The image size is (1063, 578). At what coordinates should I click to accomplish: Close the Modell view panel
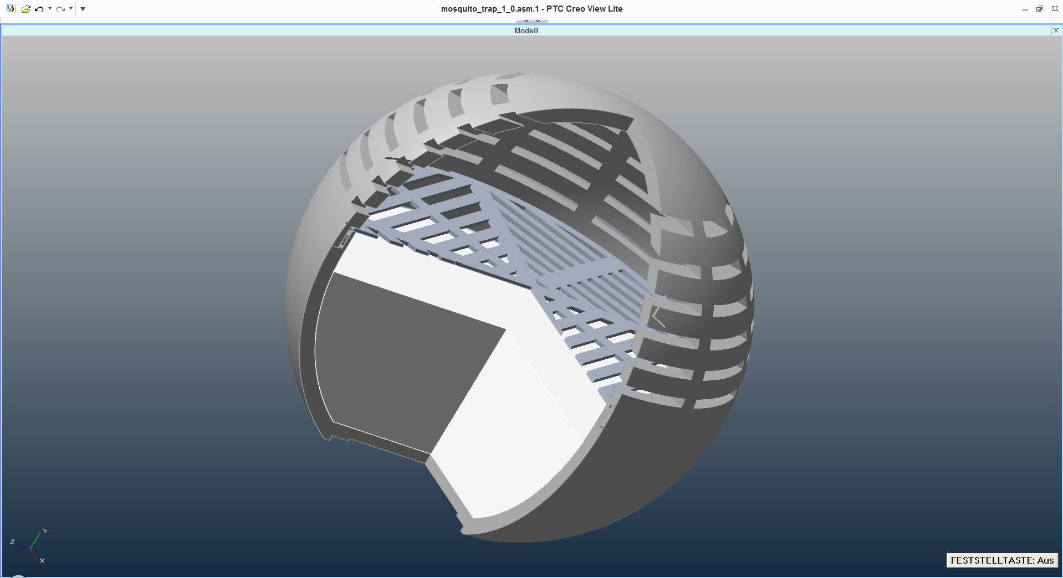[x=1056, y=30]
